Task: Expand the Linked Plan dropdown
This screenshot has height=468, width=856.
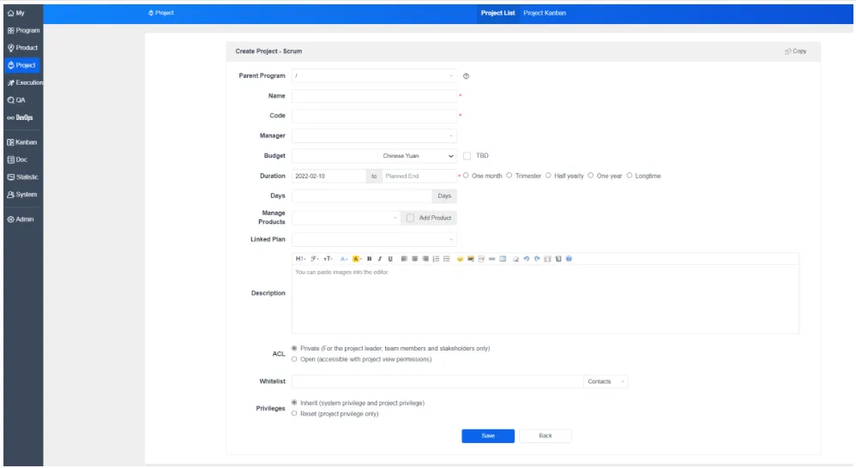Action: pyautogui.click(x=374, y=239)
